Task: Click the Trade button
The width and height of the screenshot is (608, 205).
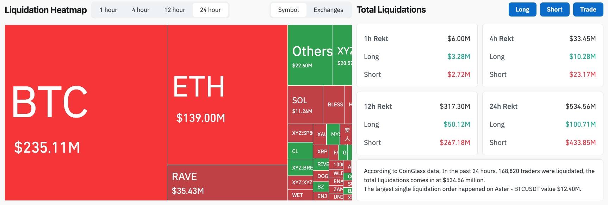Action: [x=588, y=9]
